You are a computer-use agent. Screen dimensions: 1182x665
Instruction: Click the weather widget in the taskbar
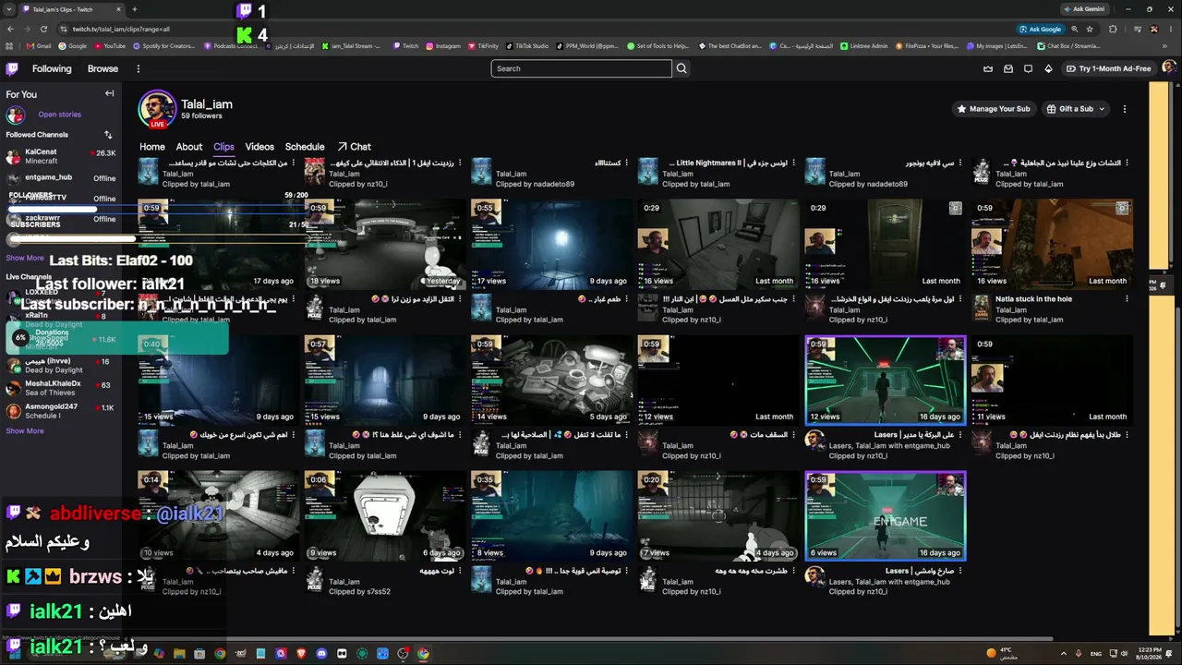(1002, 653)
